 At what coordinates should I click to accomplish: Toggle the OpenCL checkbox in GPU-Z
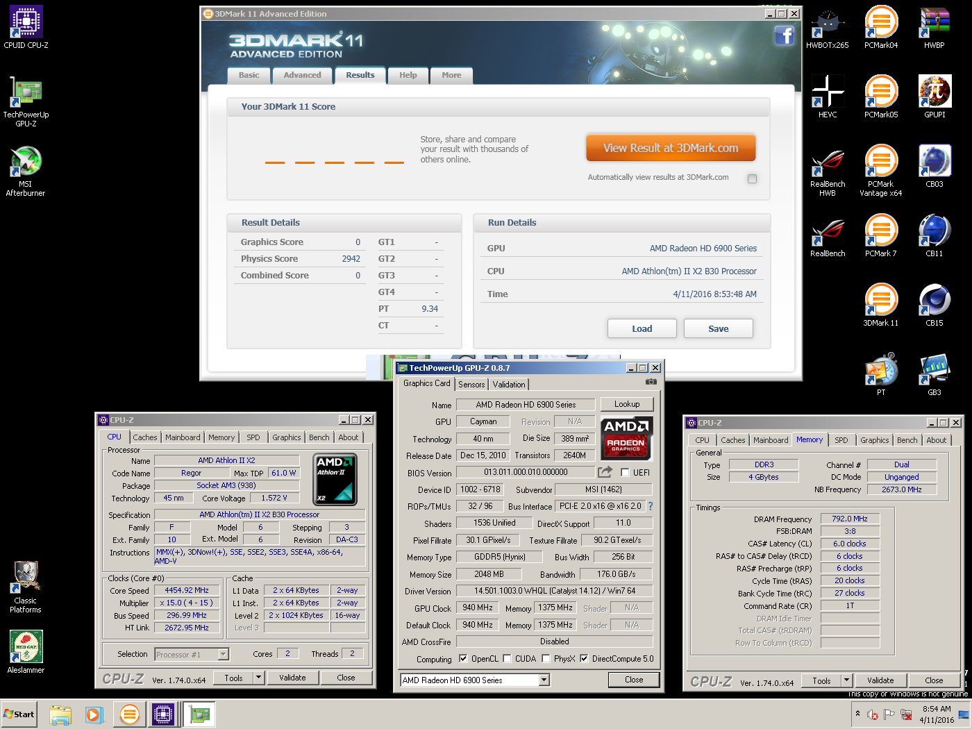(463, 659)
